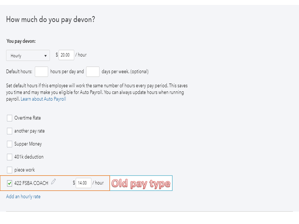
Task: Turn on the piece work checkbox
Action: [10, 170]
